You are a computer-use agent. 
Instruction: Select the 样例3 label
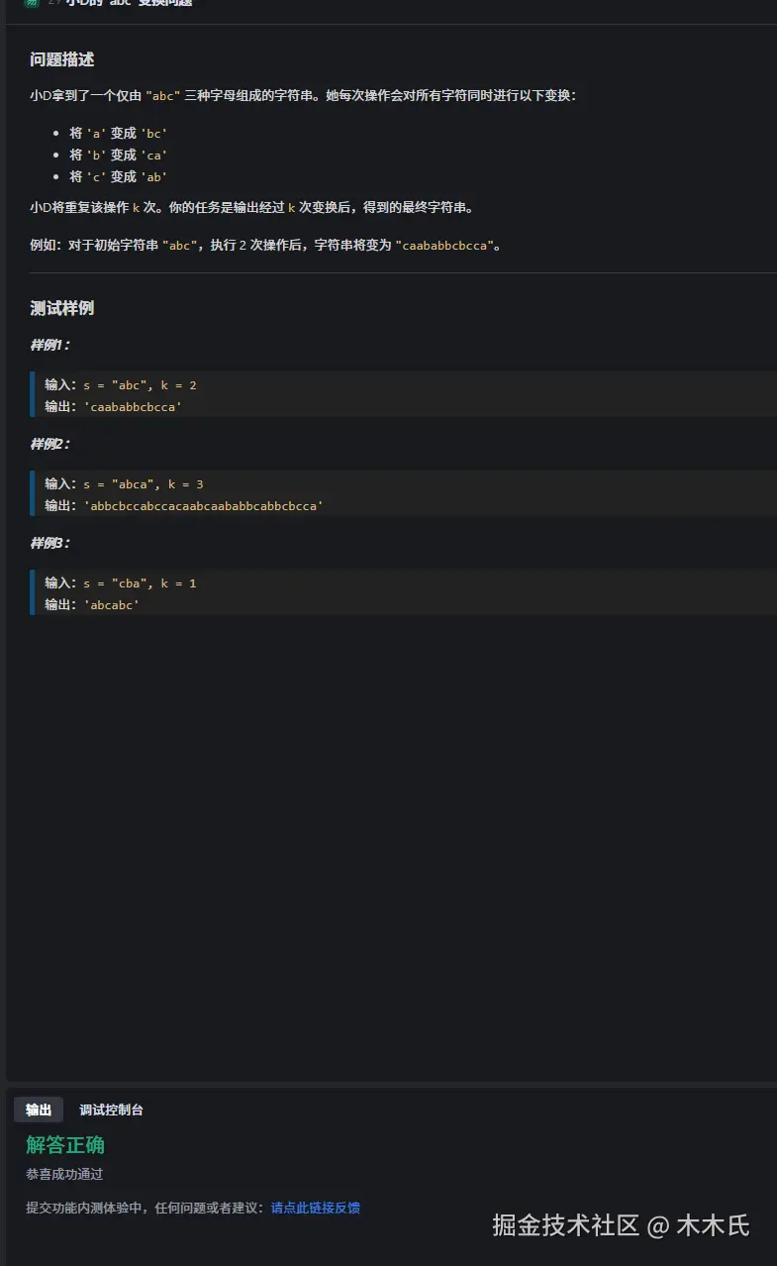49,543
